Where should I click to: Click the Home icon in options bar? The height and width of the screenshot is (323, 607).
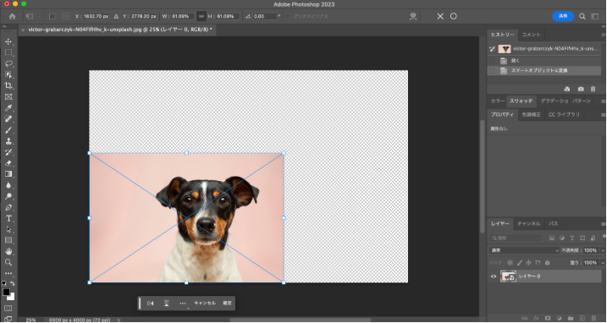(13, 16)
